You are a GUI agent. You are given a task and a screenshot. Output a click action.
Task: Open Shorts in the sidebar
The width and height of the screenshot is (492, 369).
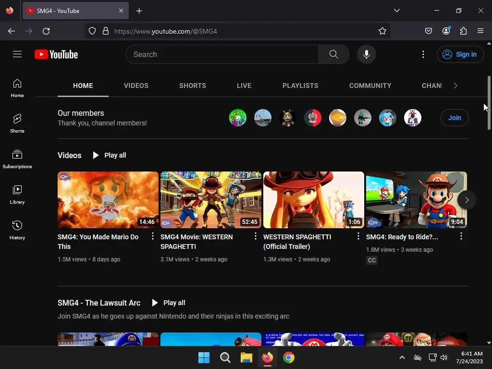coord(17,123)
